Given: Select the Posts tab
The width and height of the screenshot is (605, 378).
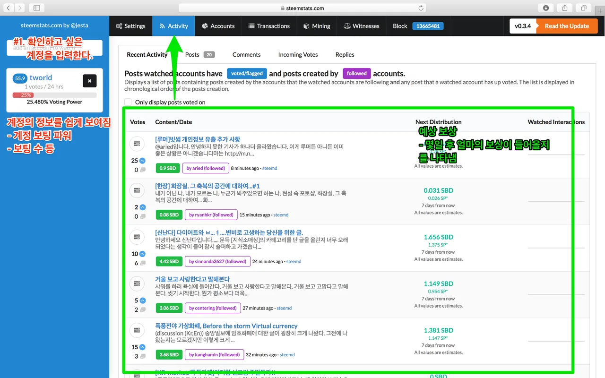Looking at the screenshot, I should 199,54.
